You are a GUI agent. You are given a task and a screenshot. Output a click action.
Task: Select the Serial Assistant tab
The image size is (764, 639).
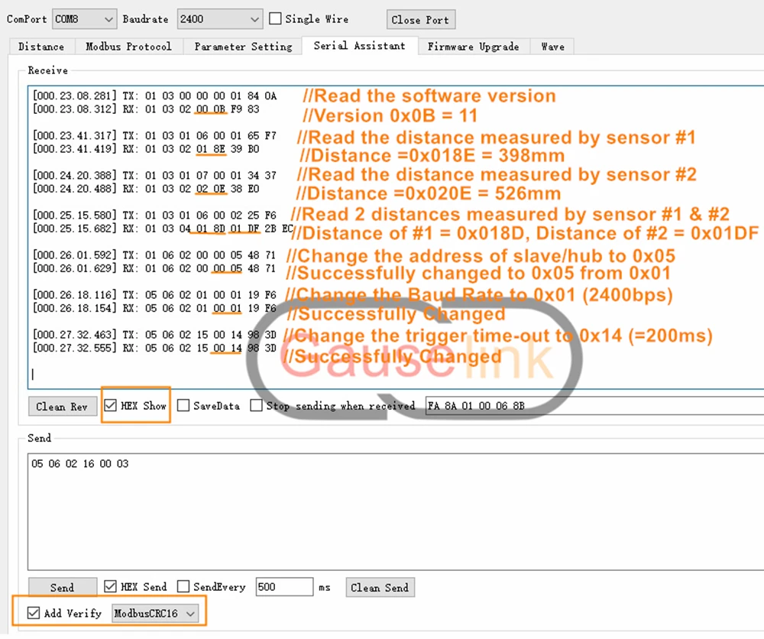click(360, 45)
